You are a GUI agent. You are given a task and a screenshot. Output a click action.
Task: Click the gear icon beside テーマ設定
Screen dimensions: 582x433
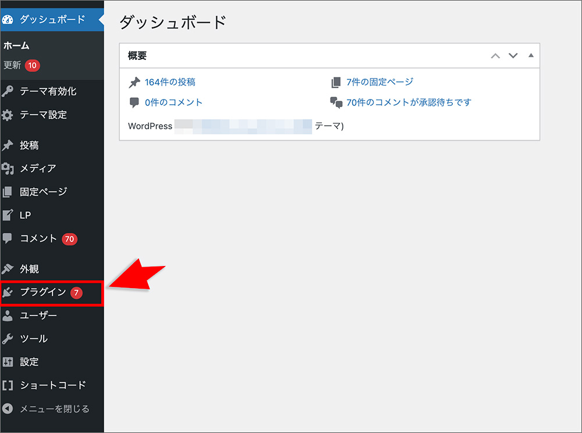click(x=8, y=115)
